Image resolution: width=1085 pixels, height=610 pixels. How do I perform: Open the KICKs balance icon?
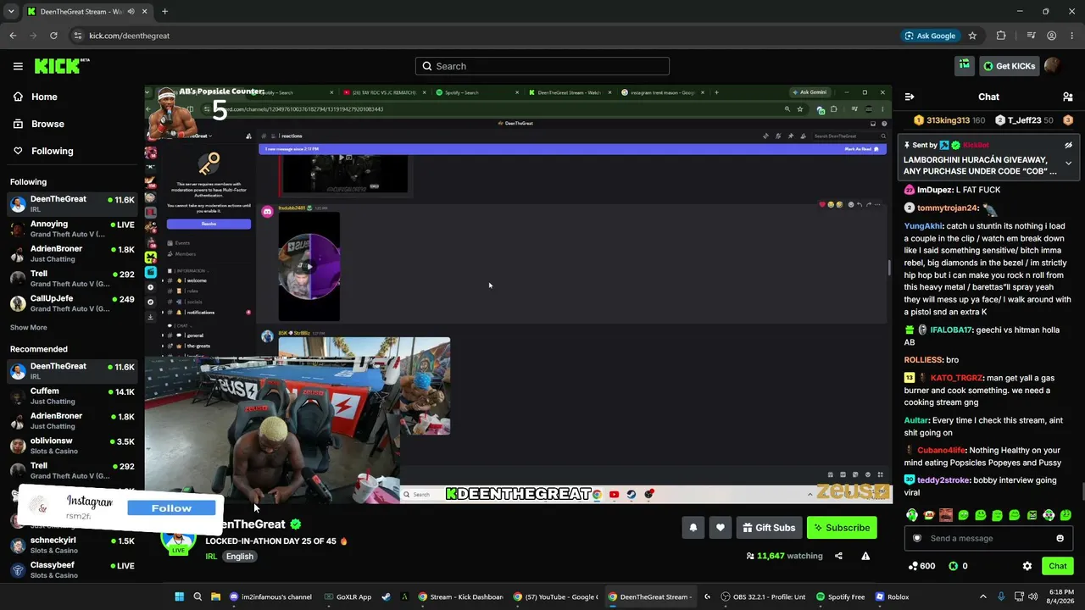pyautogui.click(x=958, y=566)
